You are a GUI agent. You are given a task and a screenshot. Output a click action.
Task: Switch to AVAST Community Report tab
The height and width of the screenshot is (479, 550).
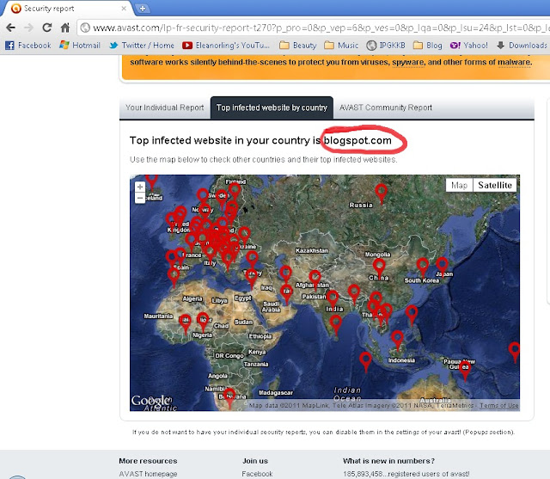tap(386, 107)
